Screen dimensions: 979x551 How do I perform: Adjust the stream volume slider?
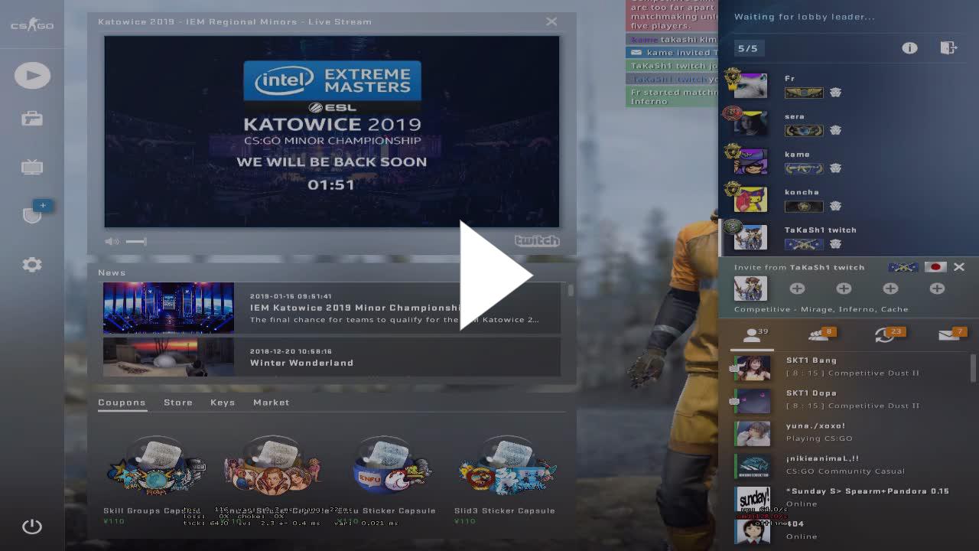[136, 241]
